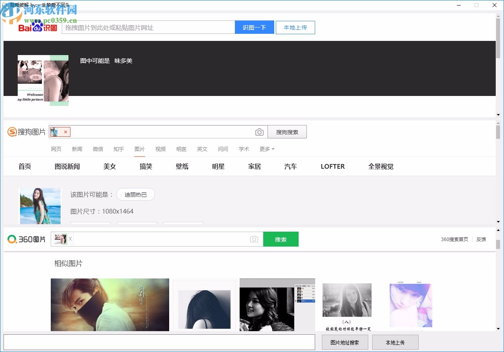Click the 搜狗图片 logo
Image resolution: width=504 pixels, height=352 pixels.
click(26, 132)
